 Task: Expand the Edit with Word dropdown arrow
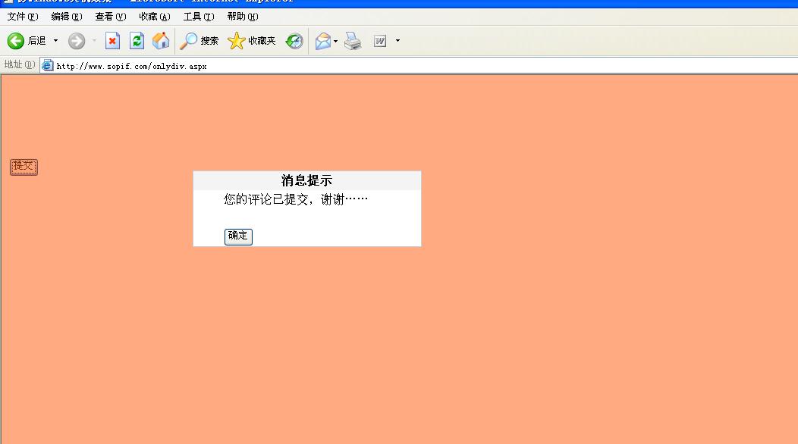pos(397,41)
